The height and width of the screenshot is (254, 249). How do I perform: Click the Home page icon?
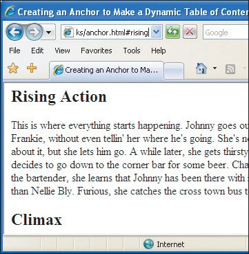click(201, 69)
